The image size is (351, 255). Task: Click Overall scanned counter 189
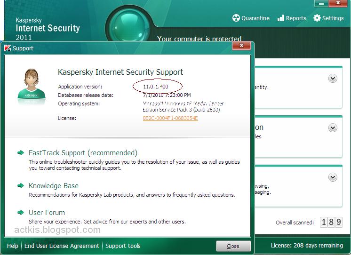tap(331, 222)
